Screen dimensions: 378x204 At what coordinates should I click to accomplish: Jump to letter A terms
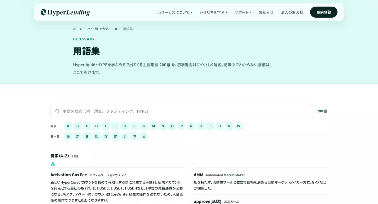click(68, 126)
